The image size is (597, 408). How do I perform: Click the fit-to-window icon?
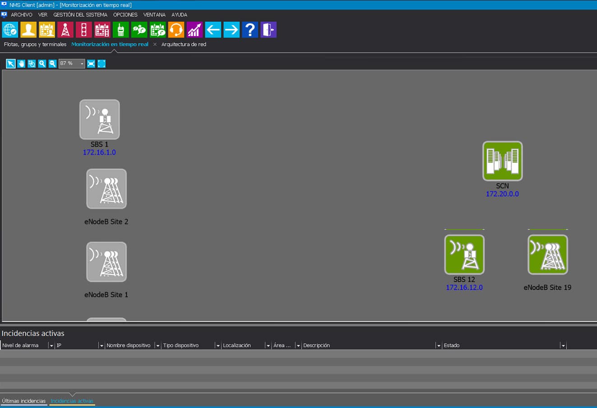coord(91,64)
